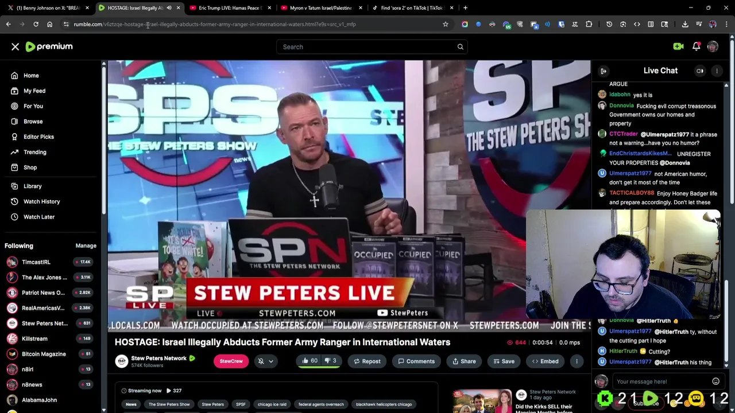Open Library in sidebar

[x=32, y=186]
